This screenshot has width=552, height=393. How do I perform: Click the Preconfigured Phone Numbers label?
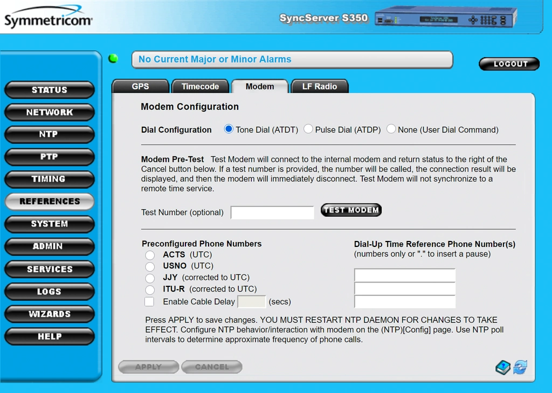202,244
